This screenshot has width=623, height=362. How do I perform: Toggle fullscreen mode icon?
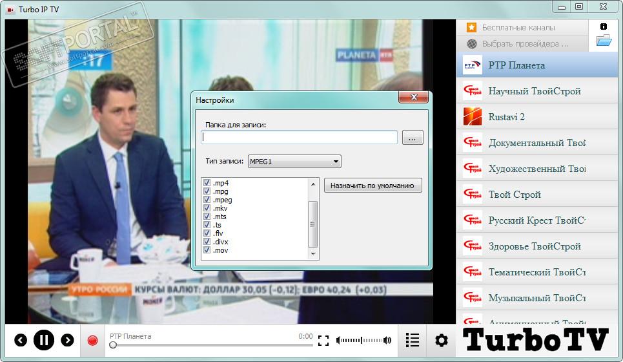tap(323, 341)
